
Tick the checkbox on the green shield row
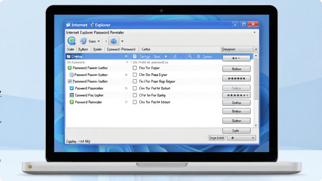pos(135,68)
